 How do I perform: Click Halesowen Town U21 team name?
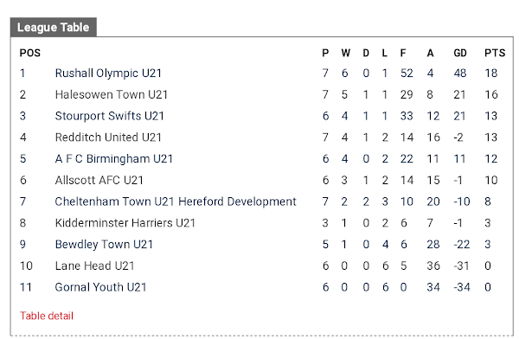(112, 94)
